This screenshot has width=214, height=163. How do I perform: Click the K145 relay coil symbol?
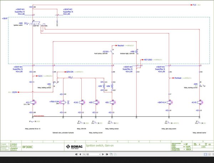coord(200,102)
